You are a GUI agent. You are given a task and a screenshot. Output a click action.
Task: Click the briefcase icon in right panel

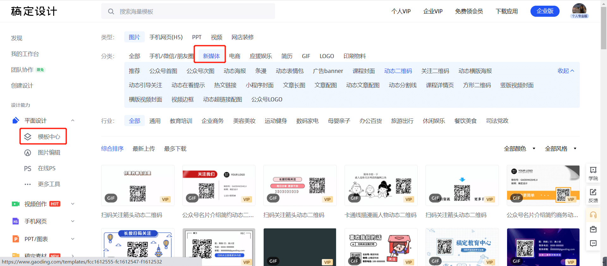pos(593,229)
